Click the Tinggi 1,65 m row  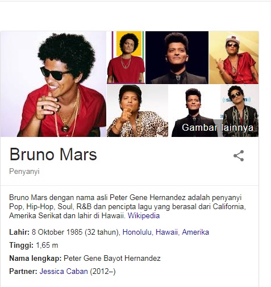pyautogui.click(x=34, y=246)
